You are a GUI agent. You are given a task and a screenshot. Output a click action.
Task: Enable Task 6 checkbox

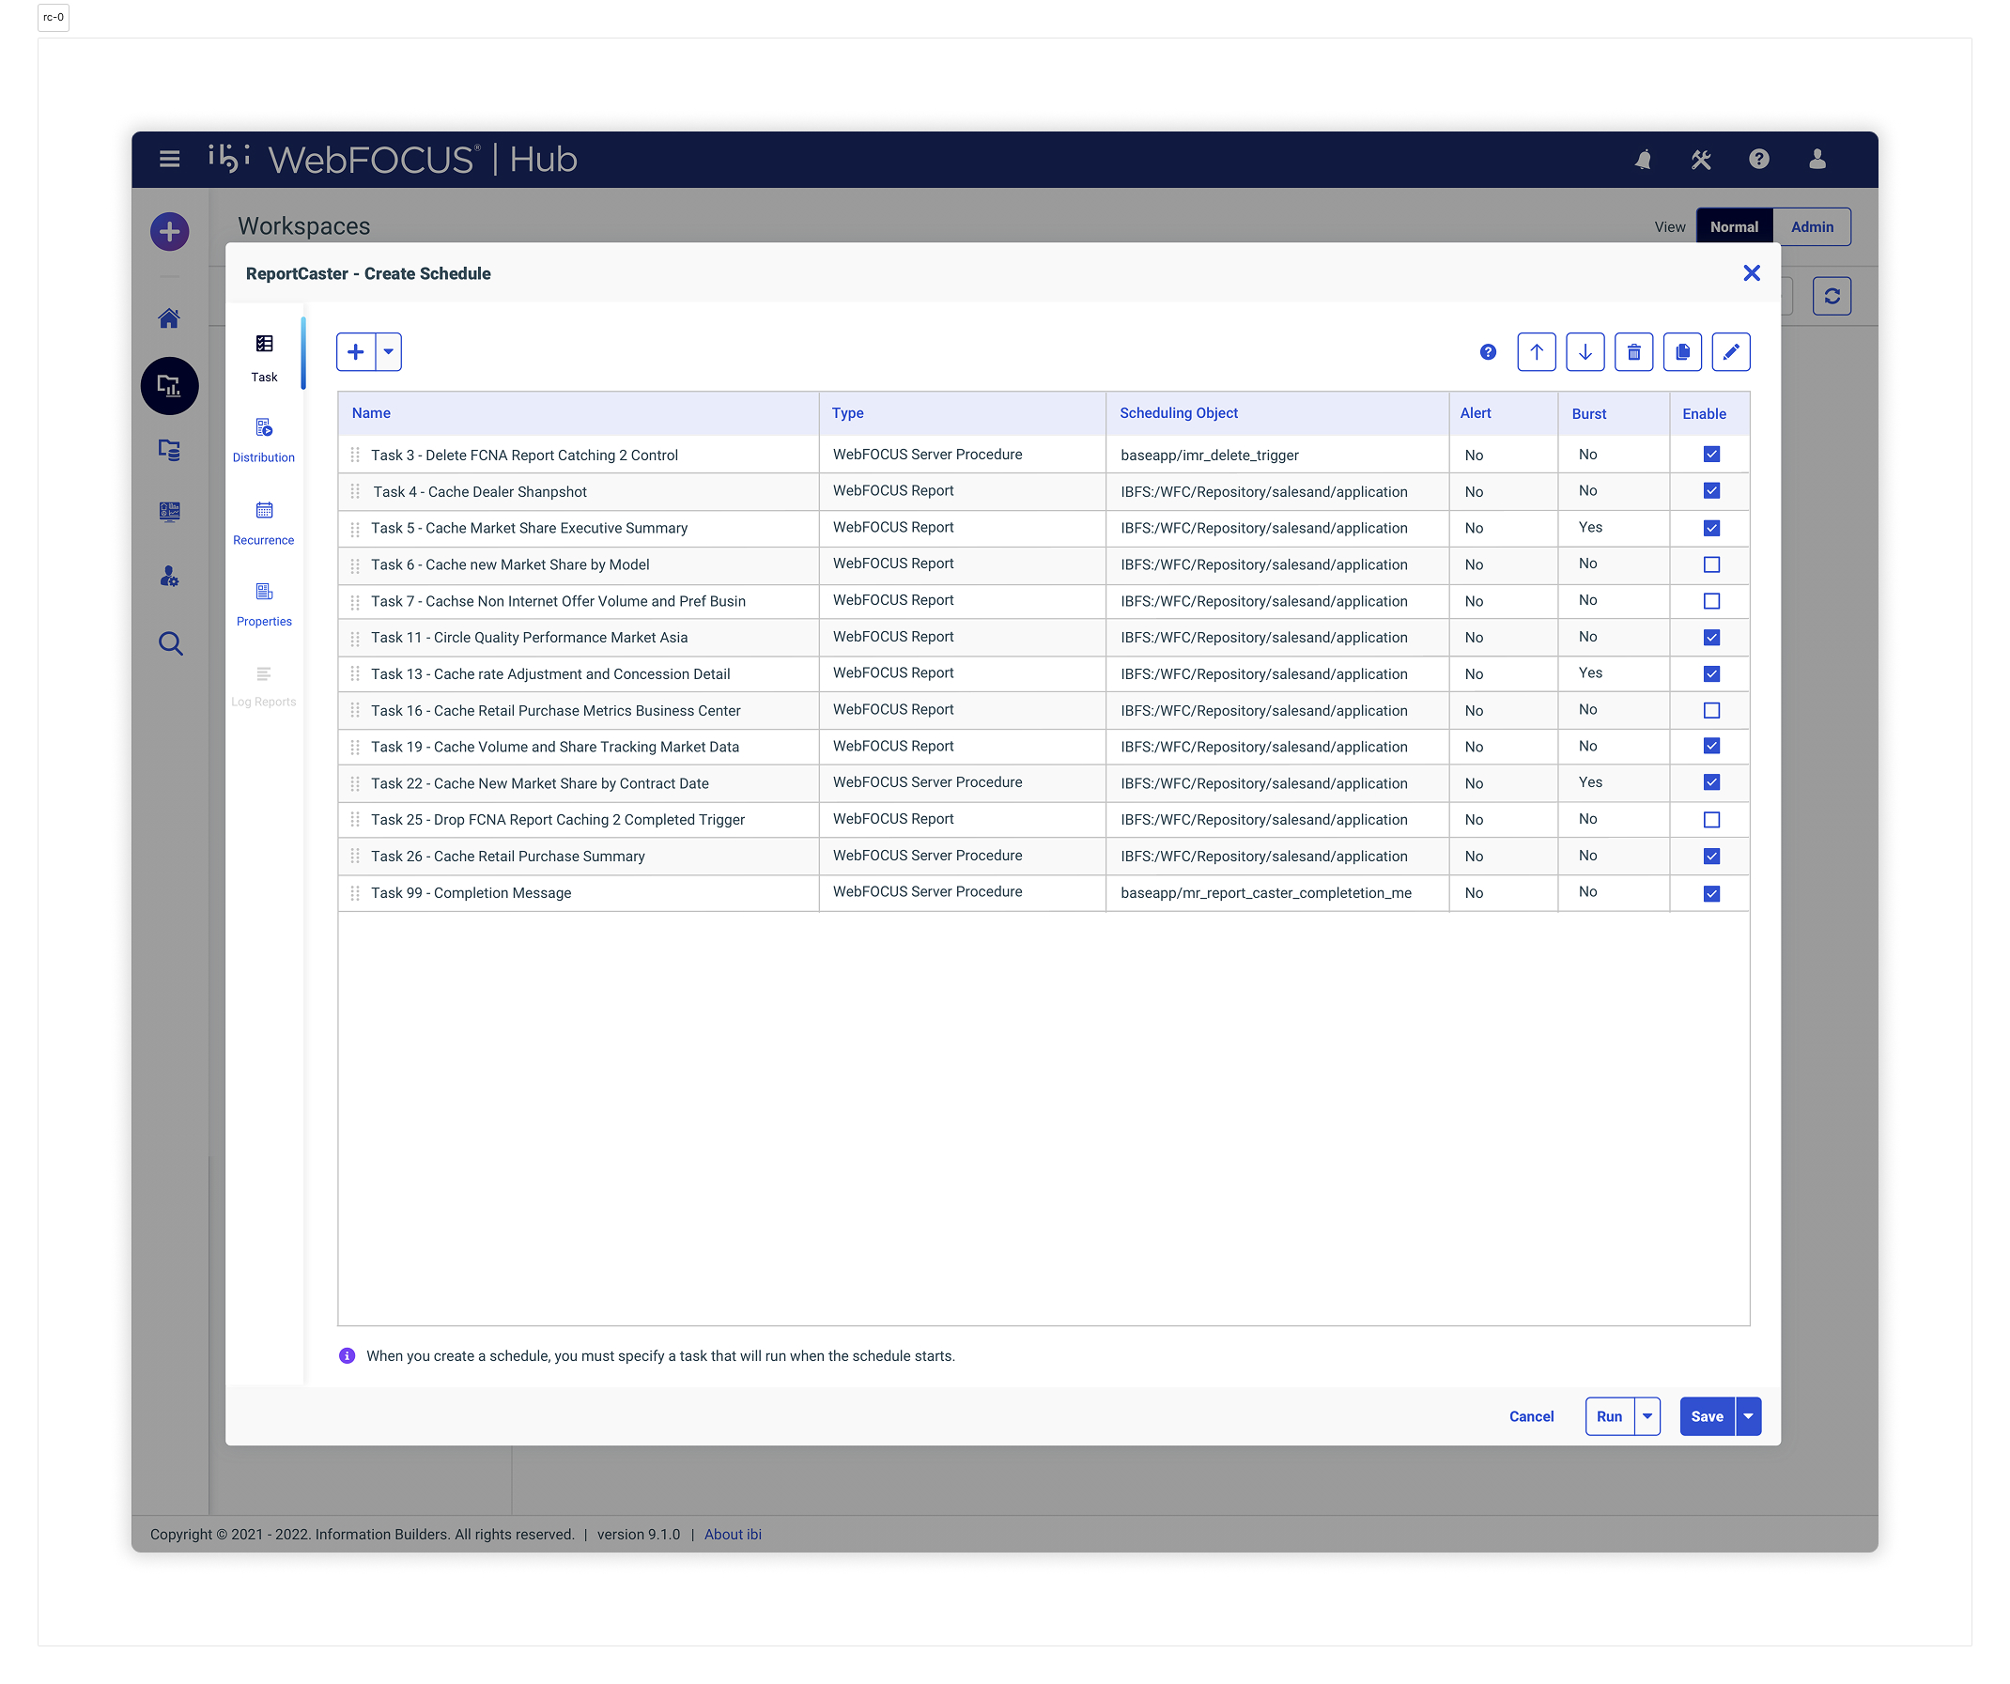(x=1711, y=564)
